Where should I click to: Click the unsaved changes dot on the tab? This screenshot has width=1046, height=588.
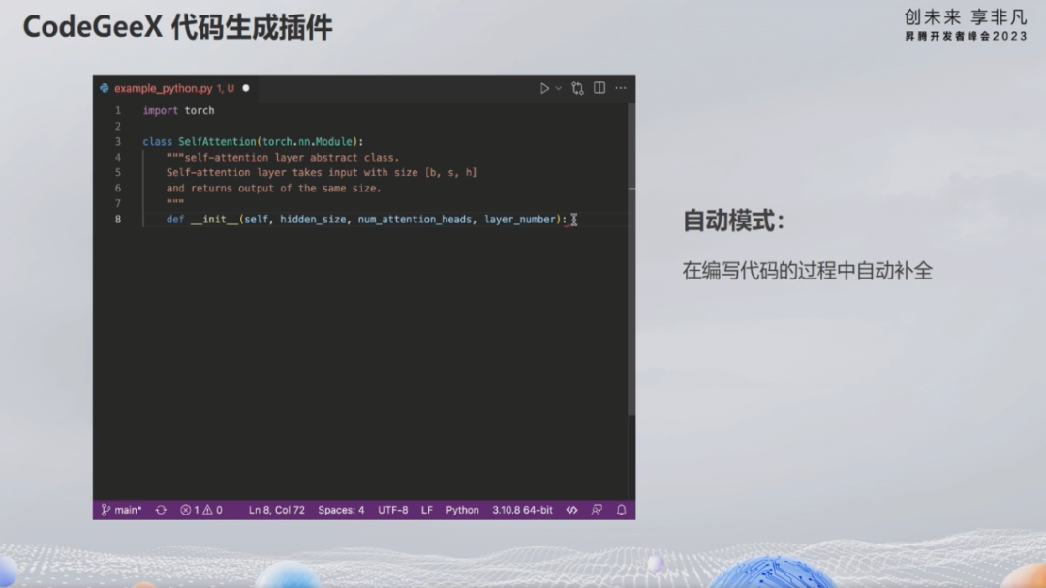[245, 87]
